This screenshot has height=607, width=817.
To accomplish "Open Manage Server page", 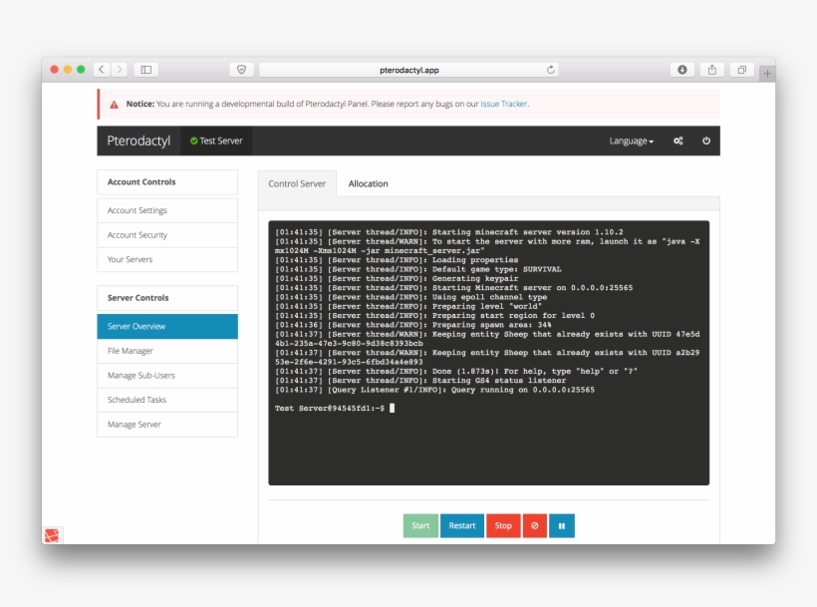I will (x=167, y=425).
